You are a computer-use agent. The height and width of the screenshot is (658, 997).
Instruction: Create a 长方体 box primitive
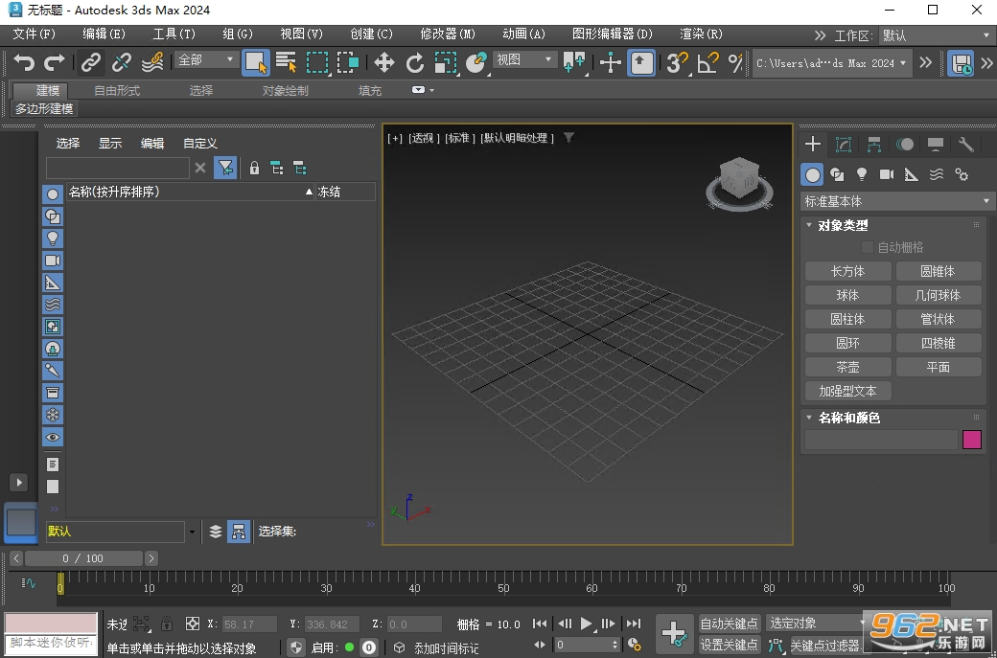click(848, 271)
